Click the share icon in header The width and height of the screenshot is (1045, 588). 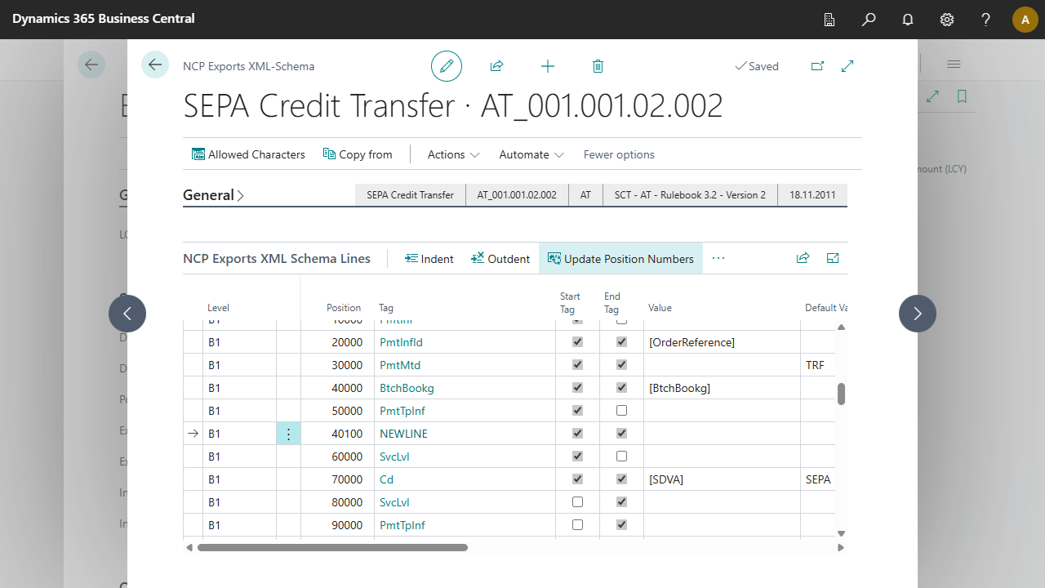[x=496, y=66]
